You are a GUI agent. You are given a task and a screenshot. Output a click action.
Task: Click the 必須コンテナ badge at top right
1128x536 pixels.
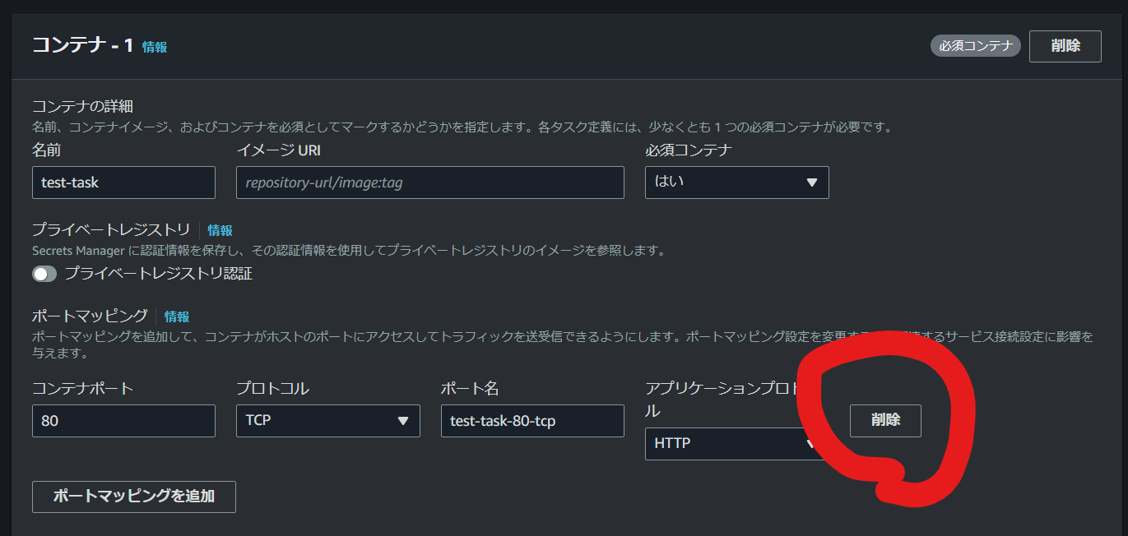(x=975, y=46)
